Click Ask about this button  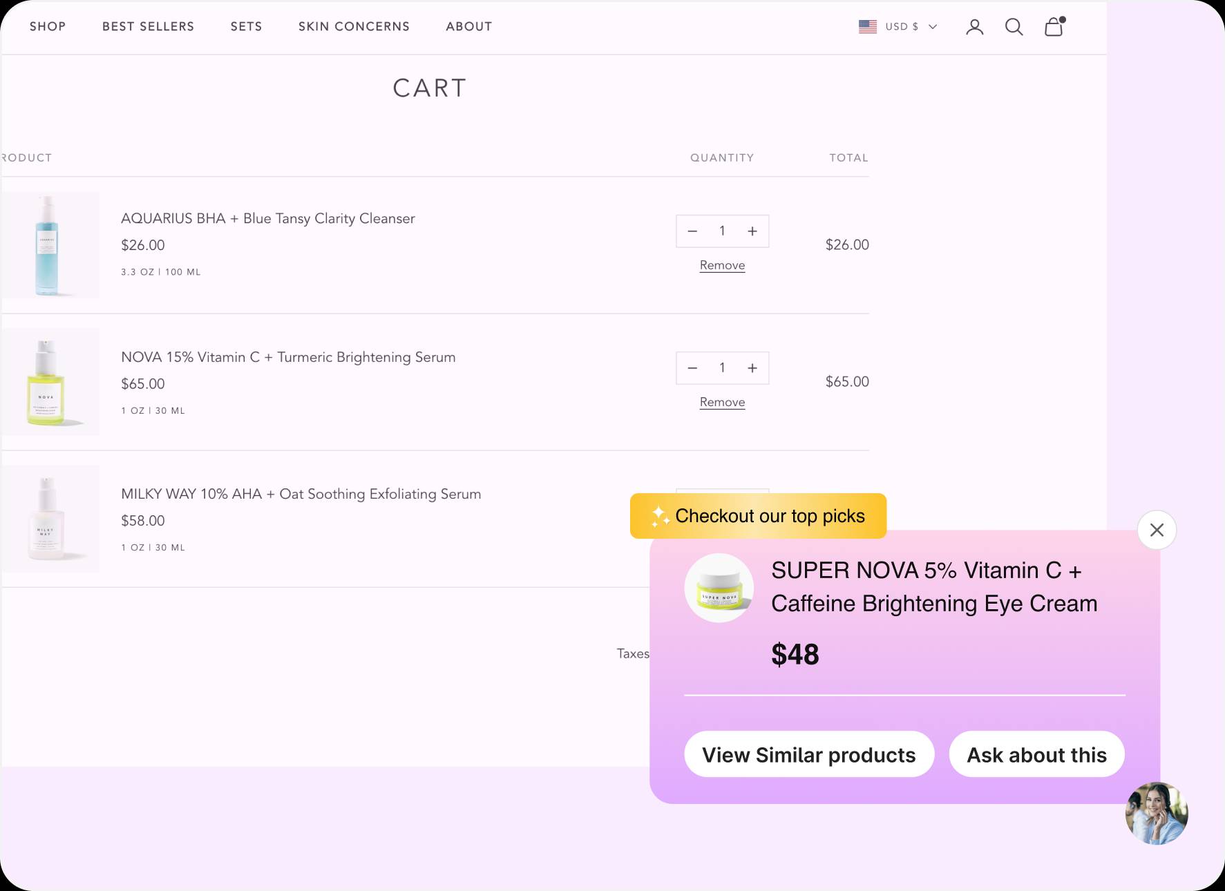point(1036,754)
